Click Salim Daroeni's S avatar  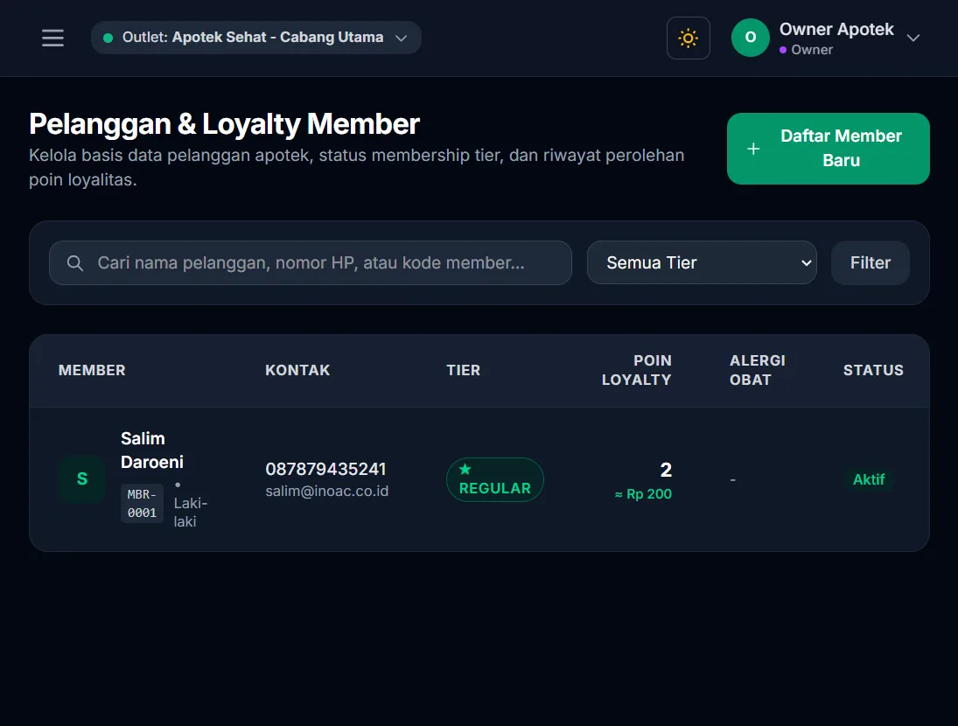[82, 479]
